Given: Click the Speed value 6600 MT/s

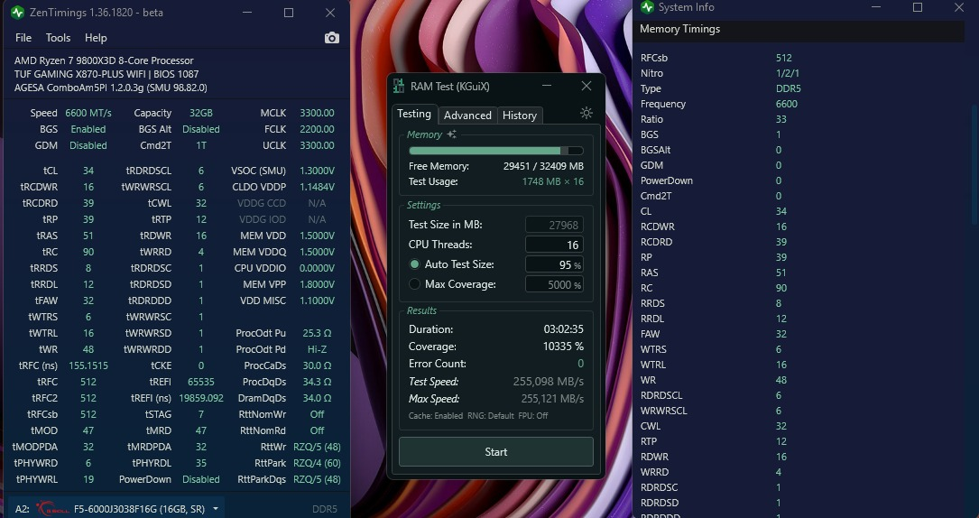Looking at the screenshot, I should tap(88, 113).
